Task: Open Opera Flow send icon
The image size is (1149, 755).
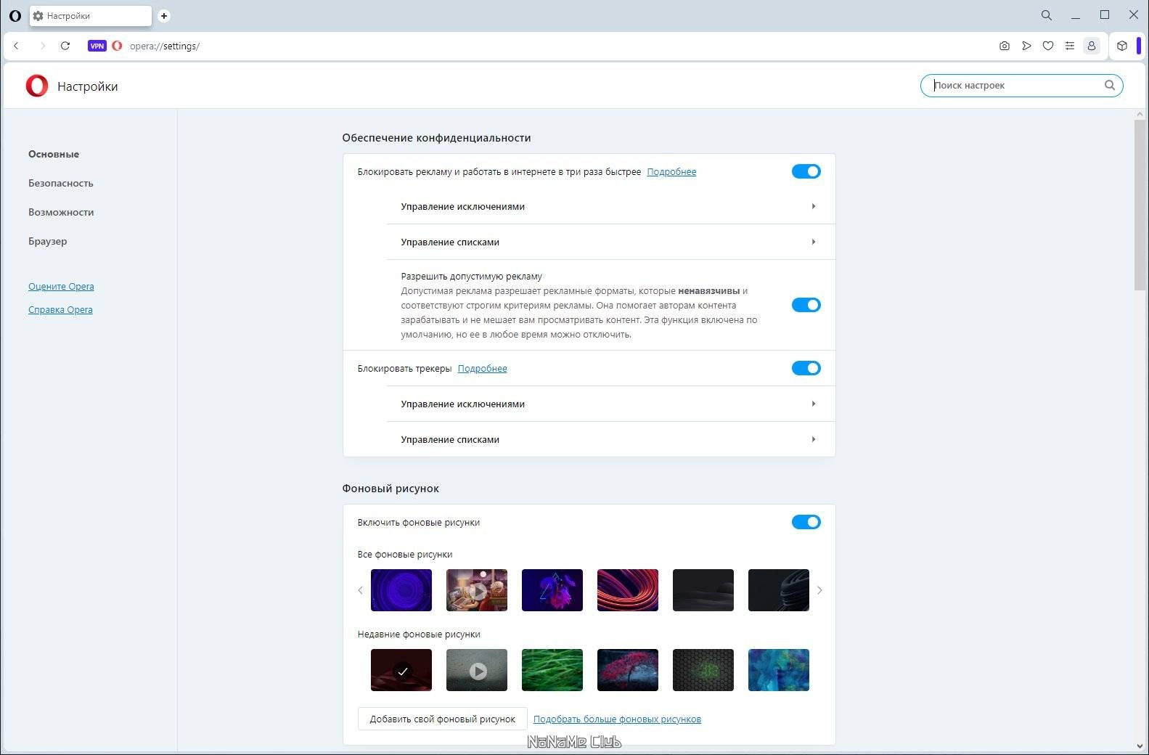Action: click(1026, 46)
